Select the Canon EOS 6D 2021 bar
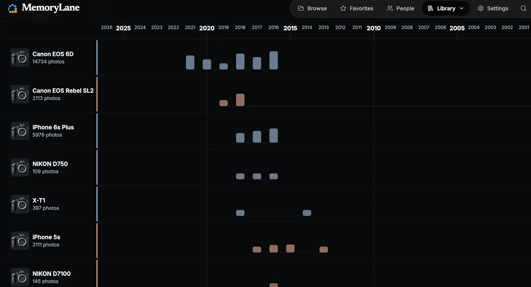Screen dimensions: 531x287 (190, 62)
